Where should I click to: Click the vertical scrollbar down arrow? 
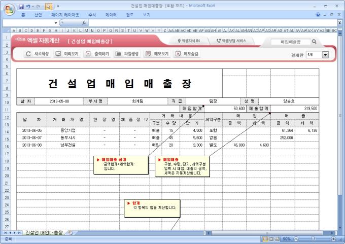tap(339, 228)
